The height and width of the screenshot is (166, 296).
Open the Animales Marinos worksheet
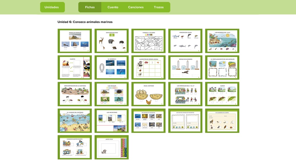(x=75, y=41)
